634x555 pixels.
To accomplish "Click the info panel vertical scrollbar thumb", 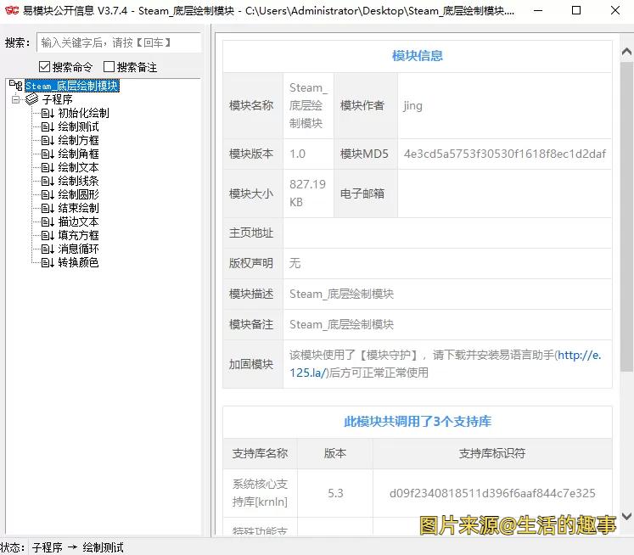I will pos(626,216).
